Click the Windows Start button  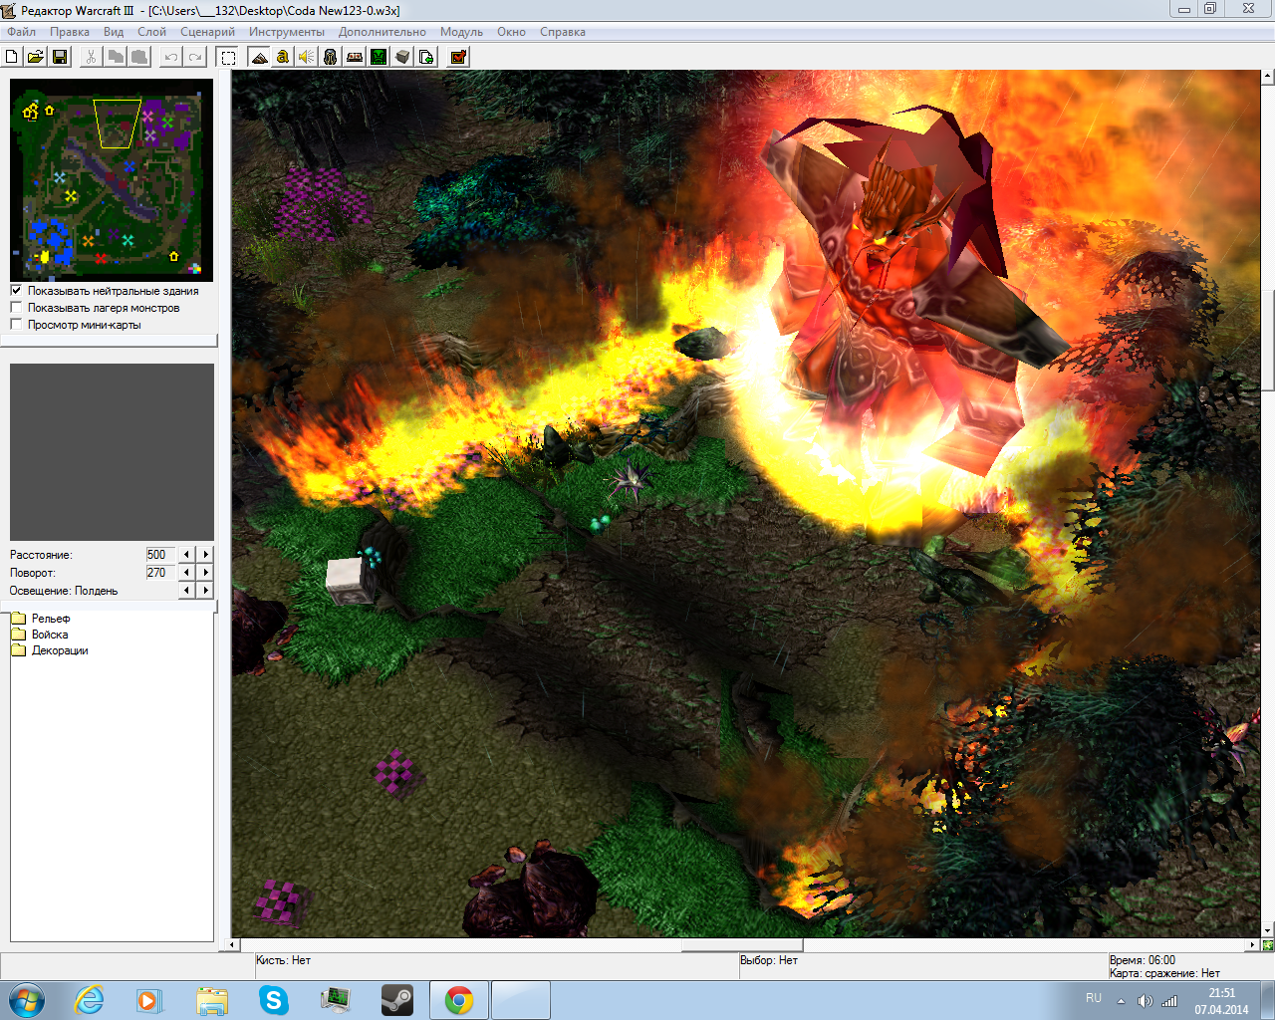[26, 1000]
